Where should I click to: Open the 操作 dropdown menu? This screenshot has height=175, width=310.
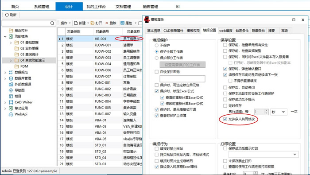click(x=66, y=23)
